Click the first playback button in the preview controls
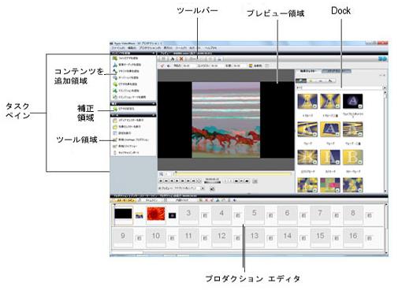Screen dimensions: 398x294 pos(161,180)
